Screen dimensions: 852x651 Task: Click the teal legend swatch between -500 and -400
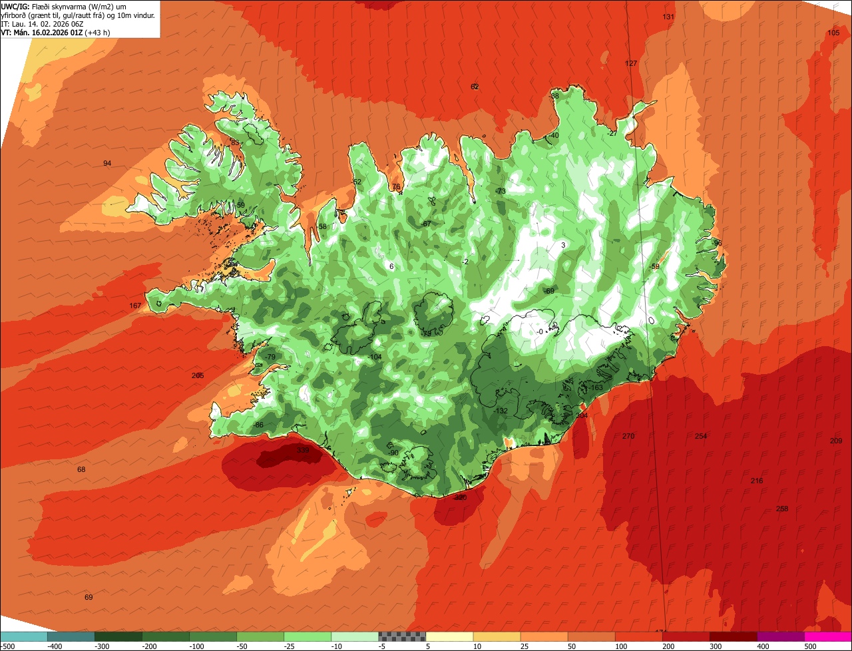23,636
